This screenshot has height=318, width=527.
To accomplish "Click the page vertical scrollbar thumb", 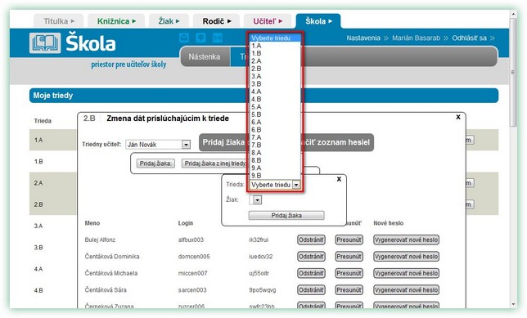I will (513, 72).
